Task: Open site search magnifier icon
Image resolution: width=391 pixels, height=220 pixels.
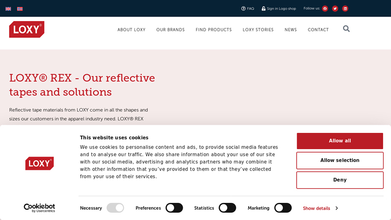Action: [346, 29]
